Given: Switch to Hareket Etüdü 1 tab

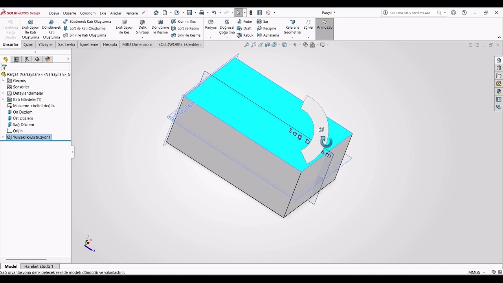Looking at the screenshot, I should point(39,266).
